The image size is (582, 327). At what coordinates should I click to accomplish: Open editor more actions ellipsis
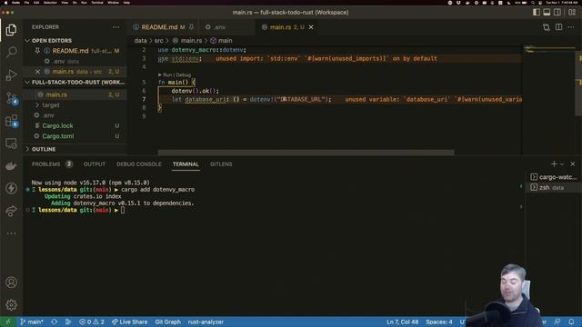point(571,27)
